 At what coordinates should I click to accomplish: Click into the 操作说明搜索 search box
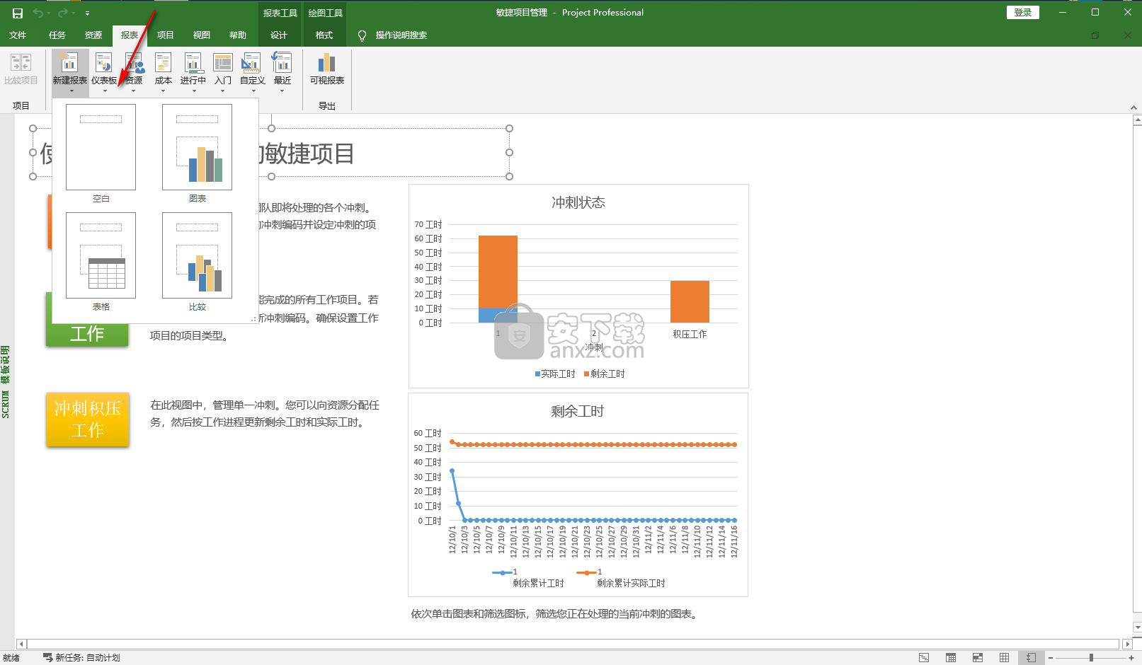click(401, 35)
